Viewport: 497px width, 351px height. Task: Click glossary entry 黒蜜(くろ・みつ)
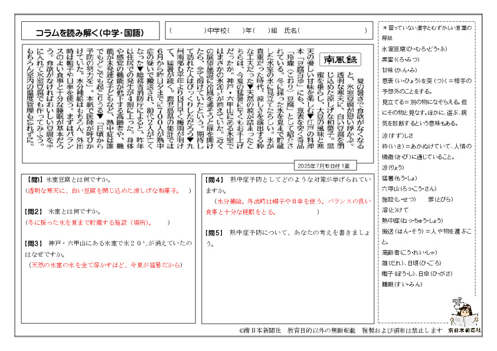click(x=401, y=60)
